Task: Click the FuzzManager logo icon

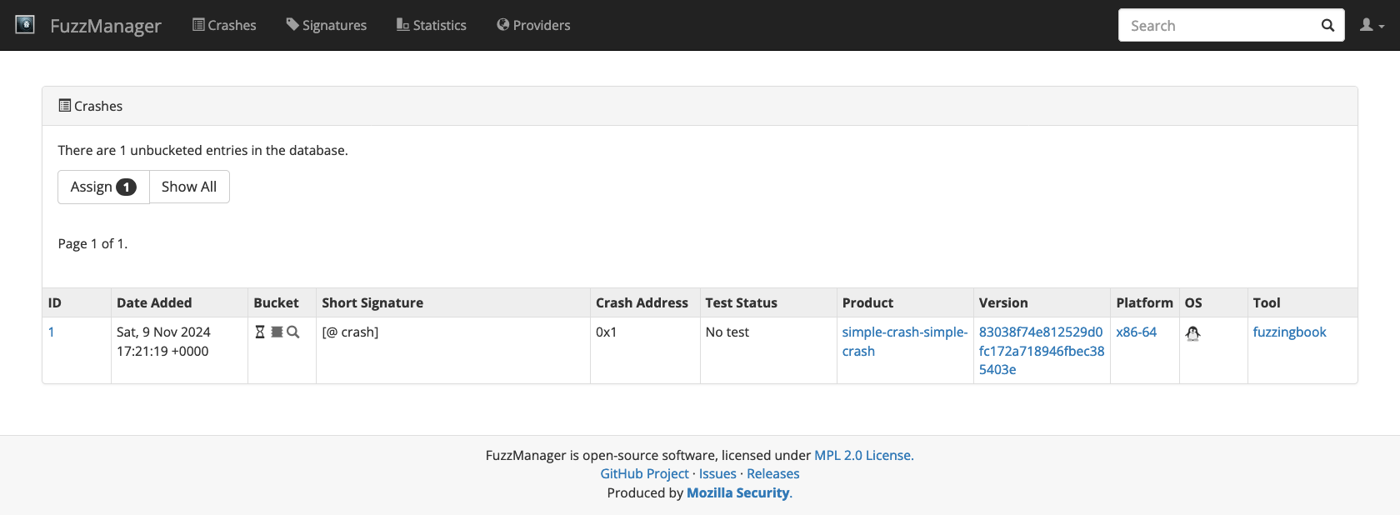Action: [x=25, y=24]
